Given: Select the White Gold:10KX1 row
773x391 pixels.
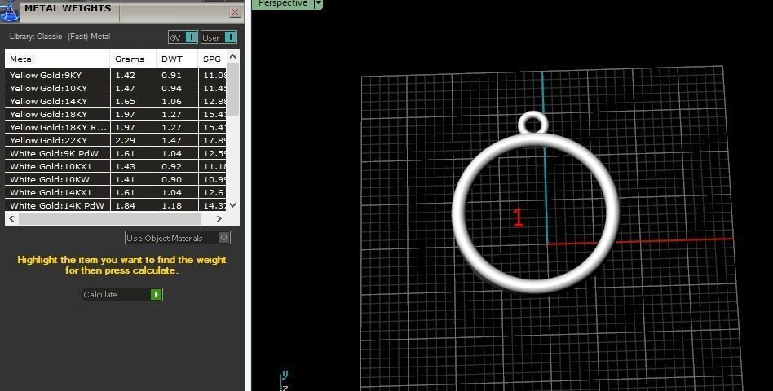Looking at the screenshot, I should 116,166.
